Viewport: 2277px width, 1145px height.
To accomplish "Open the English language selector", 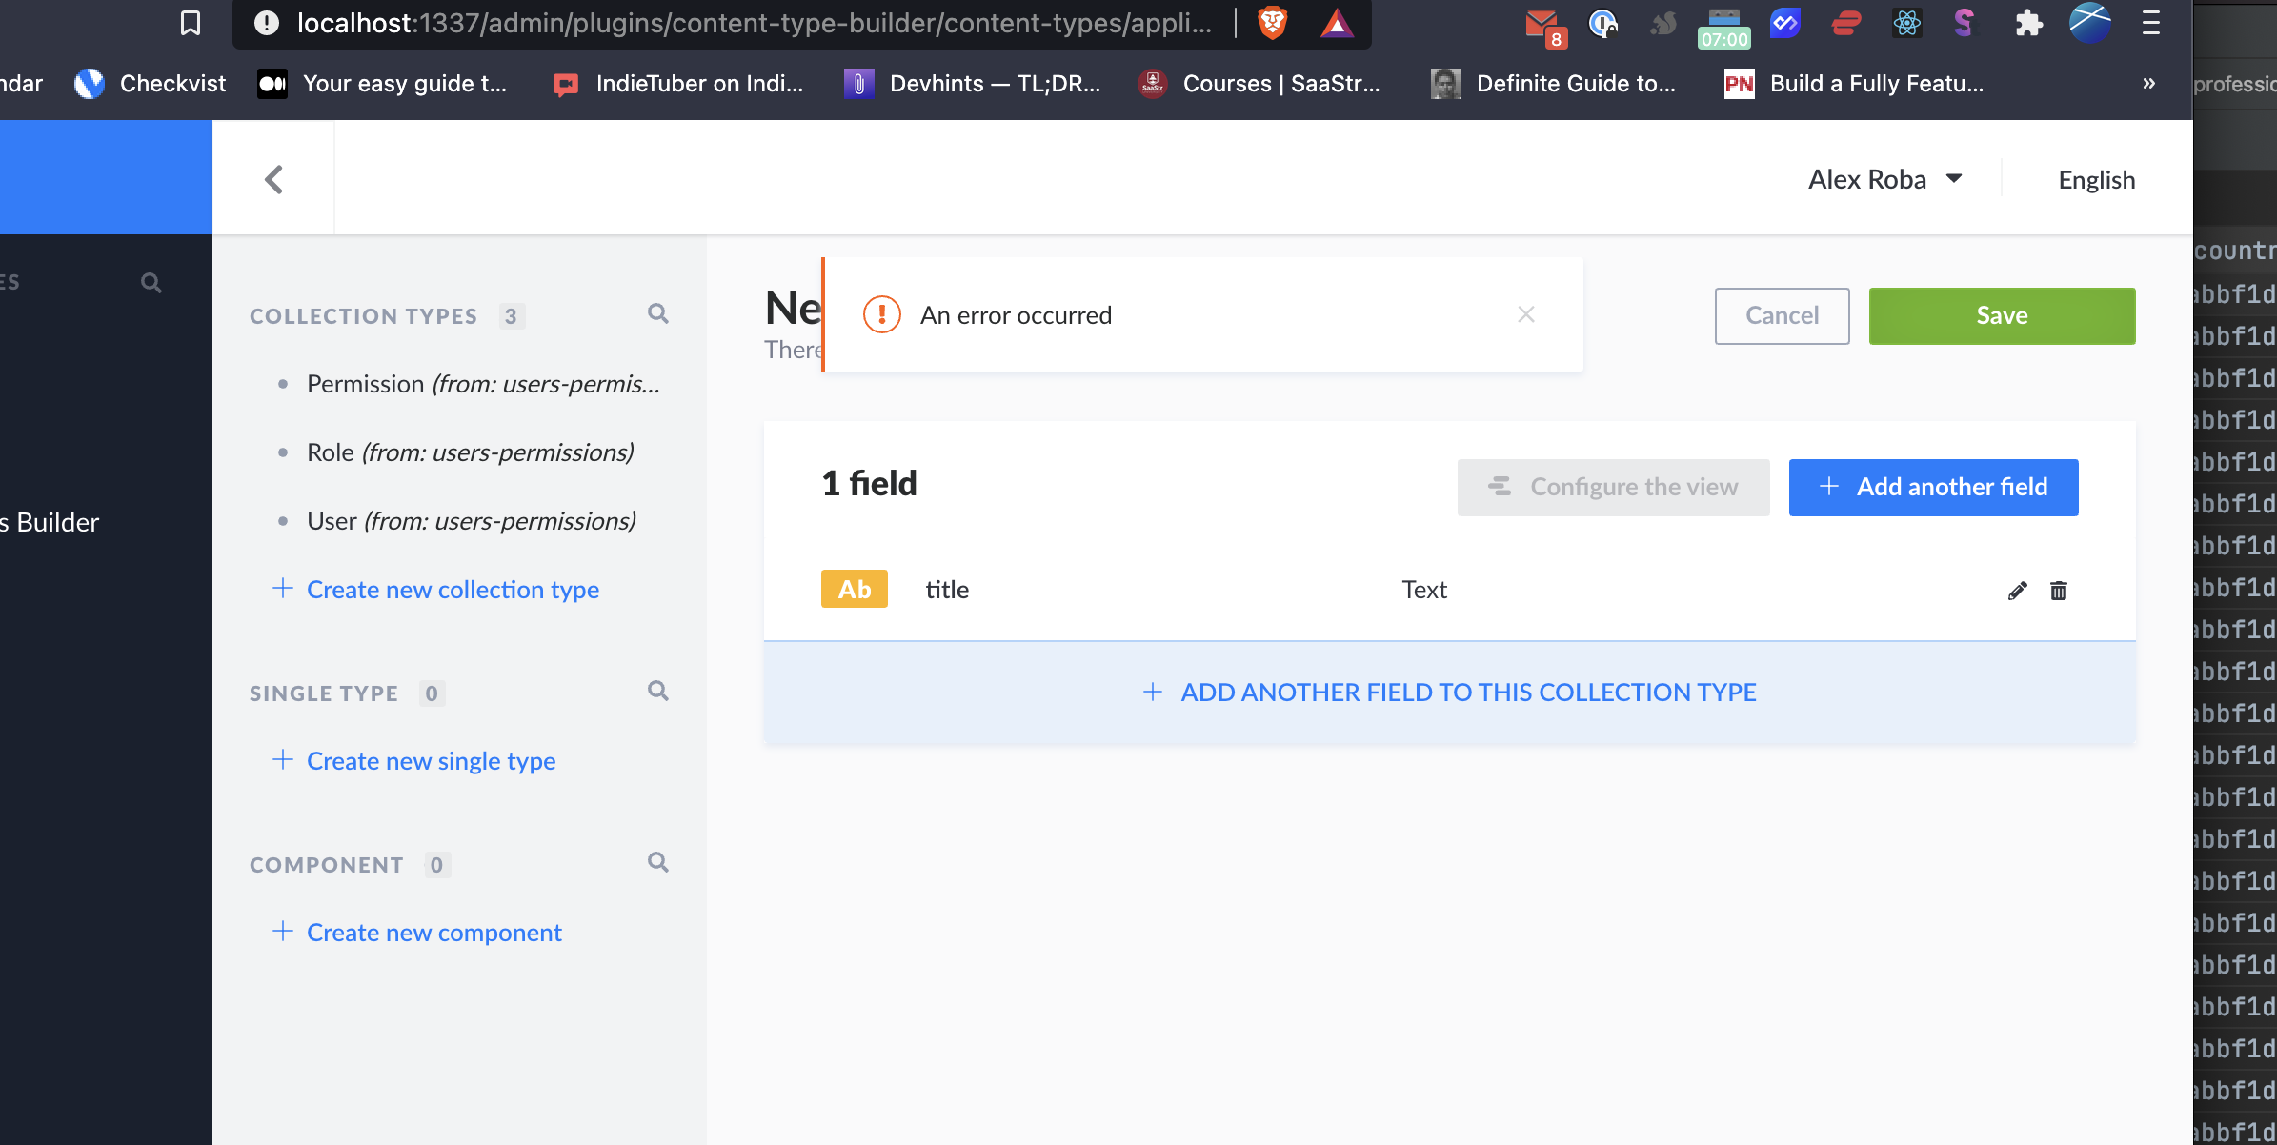I will pos(2097,180).
